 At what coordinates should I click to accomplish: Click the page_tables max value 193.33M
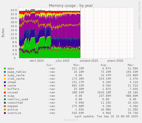coord(132,72)
